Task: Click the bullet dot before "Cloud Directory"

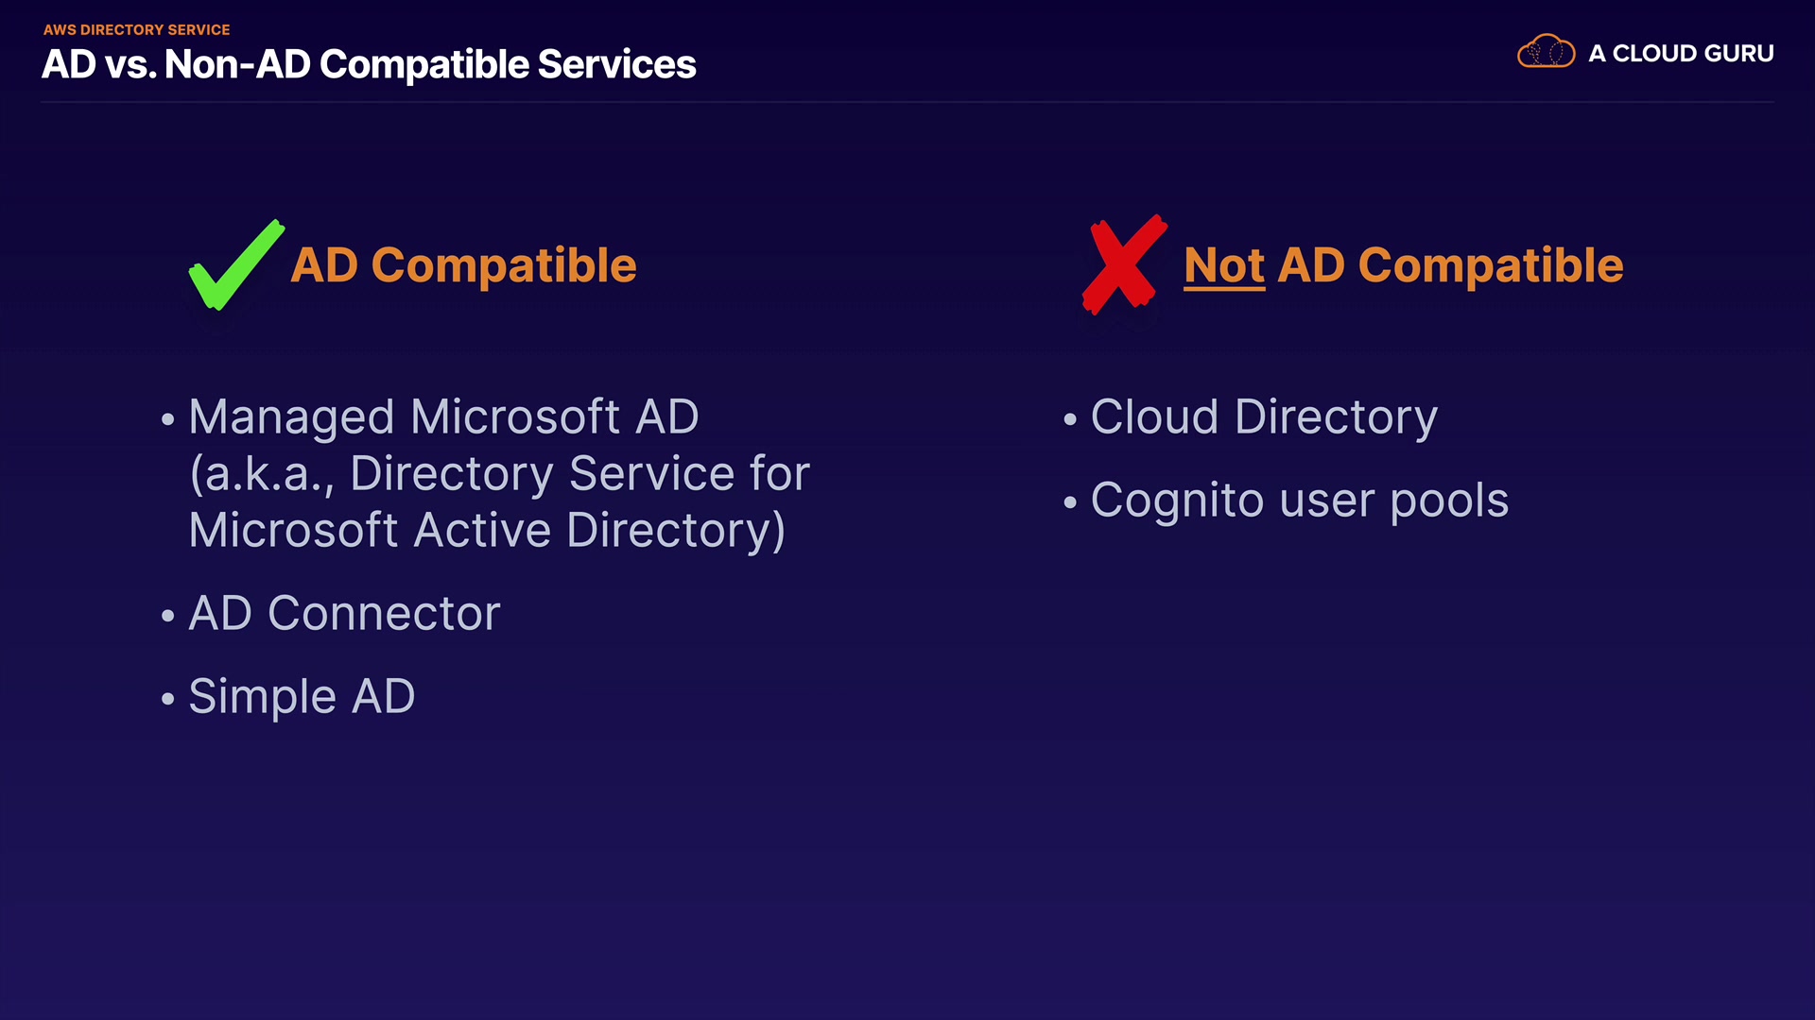Action: pyautogui.click(x=1070, y=419)
